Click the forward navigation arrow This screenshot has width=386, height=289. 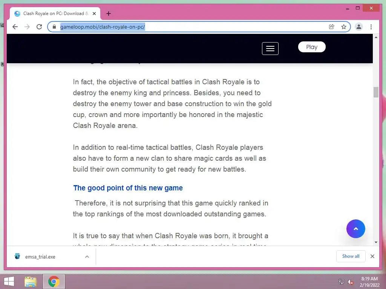point(27,27)
